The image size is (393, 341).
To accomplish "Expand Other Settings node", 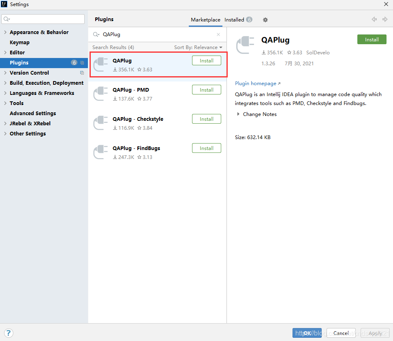I will coord(5,133).
